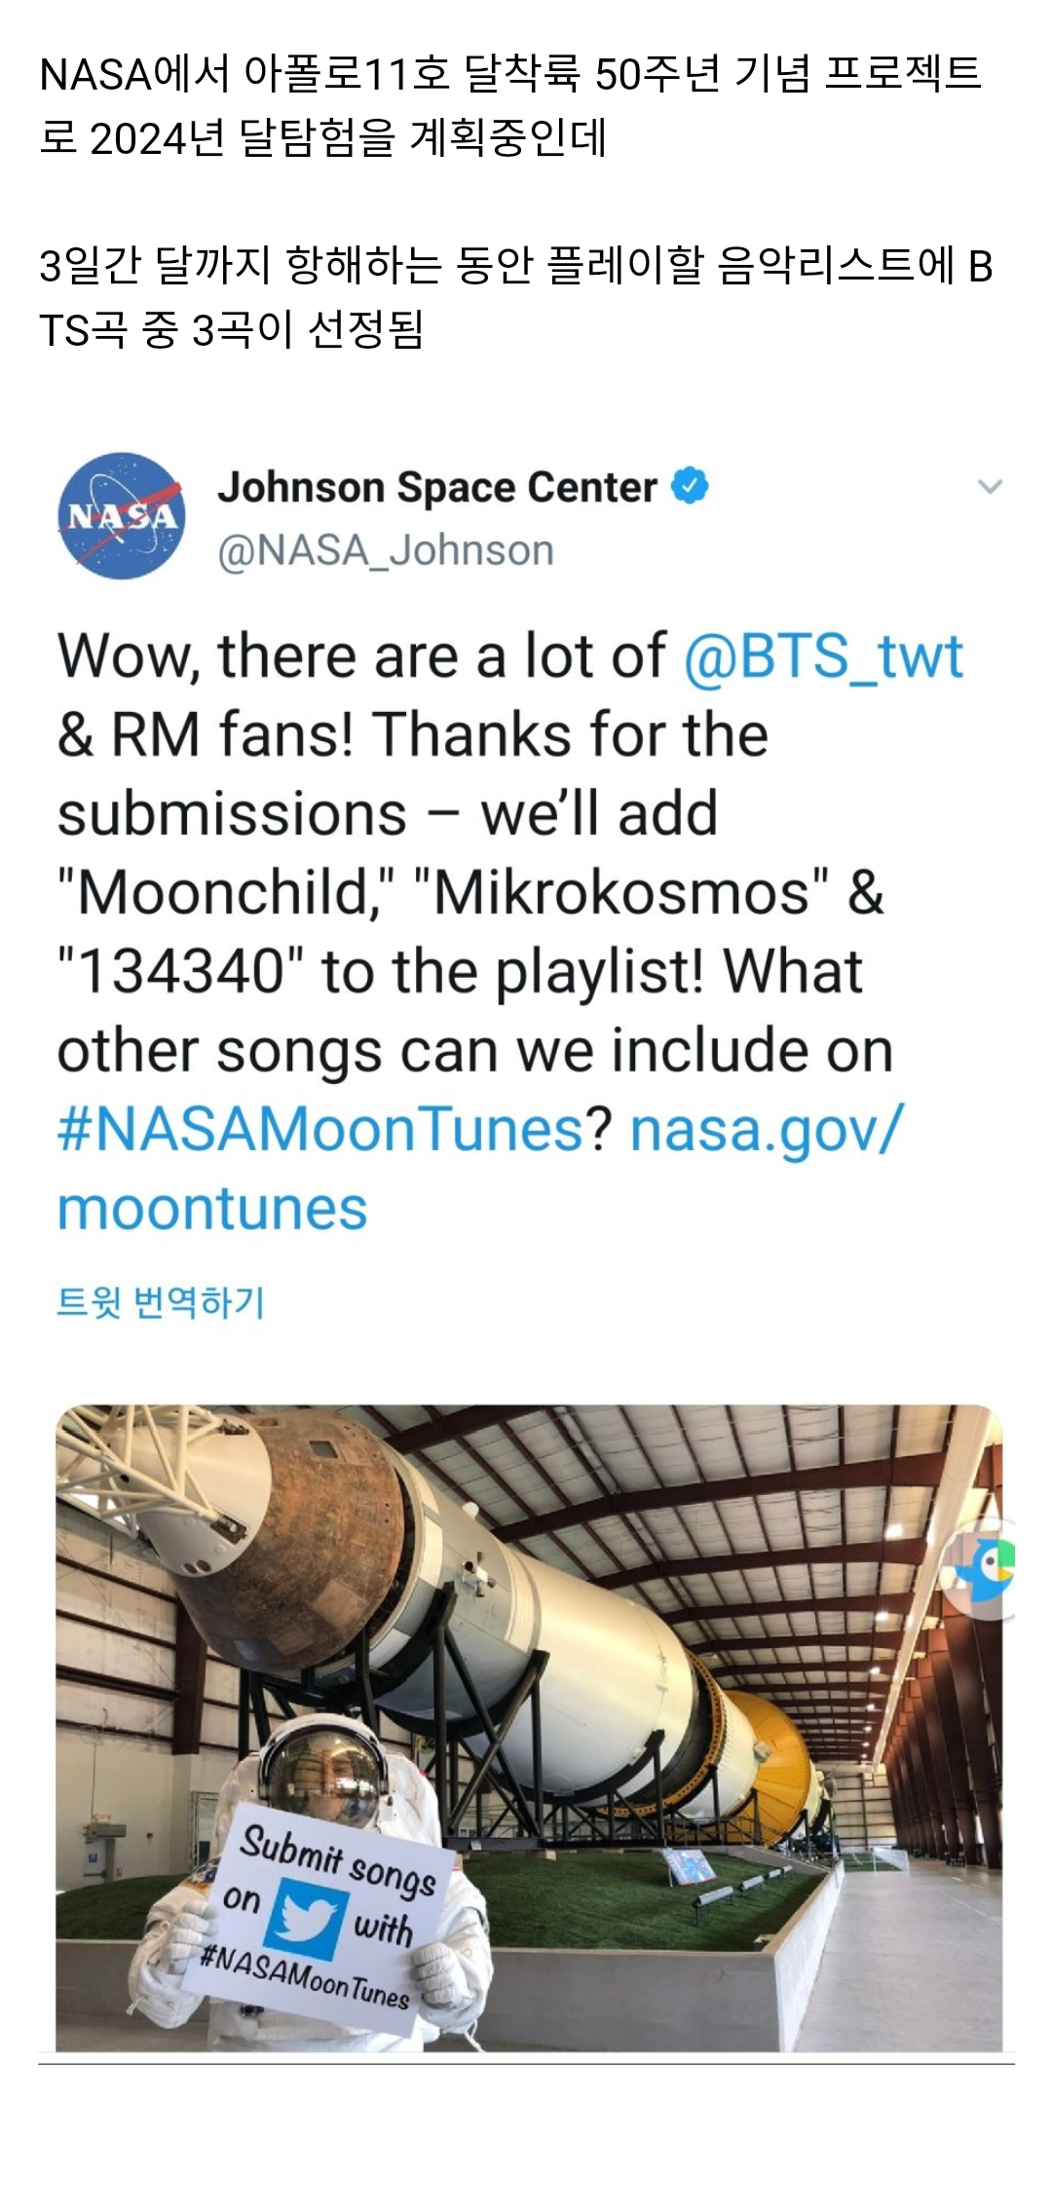The image size is (1052, 2210).
Task: Tap 트윗 번역하기 to translate tweet
Action: click(x=161, y=1301)
